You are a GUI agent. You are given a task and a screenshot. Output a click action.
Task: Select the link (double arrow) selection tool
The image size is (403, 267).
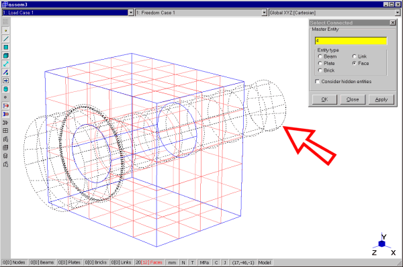[5, 64]
